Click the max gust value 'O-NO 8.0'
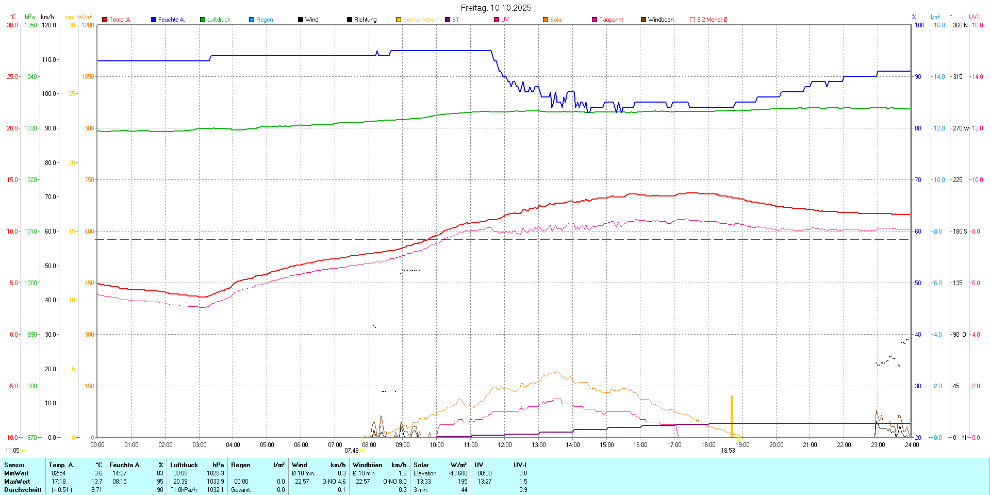Viewport: 990px width, 495px height. point(395,482)
